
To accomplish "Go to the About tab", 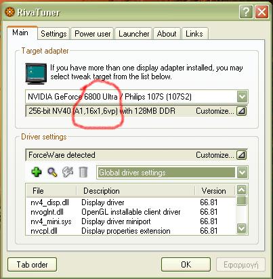I will pos(167,34).
